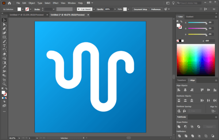Click the Discover lightbulb icon

click(x=173, y=3)
